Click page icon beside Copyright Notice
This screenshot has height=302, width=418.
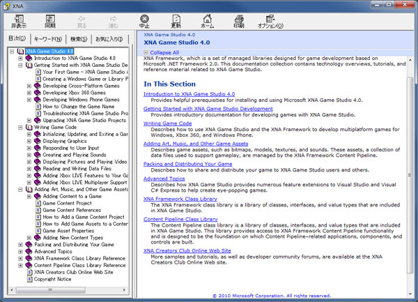pos(30,279)
